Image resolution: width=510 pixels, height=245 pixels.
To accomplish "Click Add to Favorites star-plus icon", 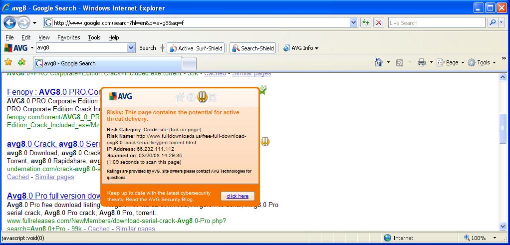I will pos(21,62).
